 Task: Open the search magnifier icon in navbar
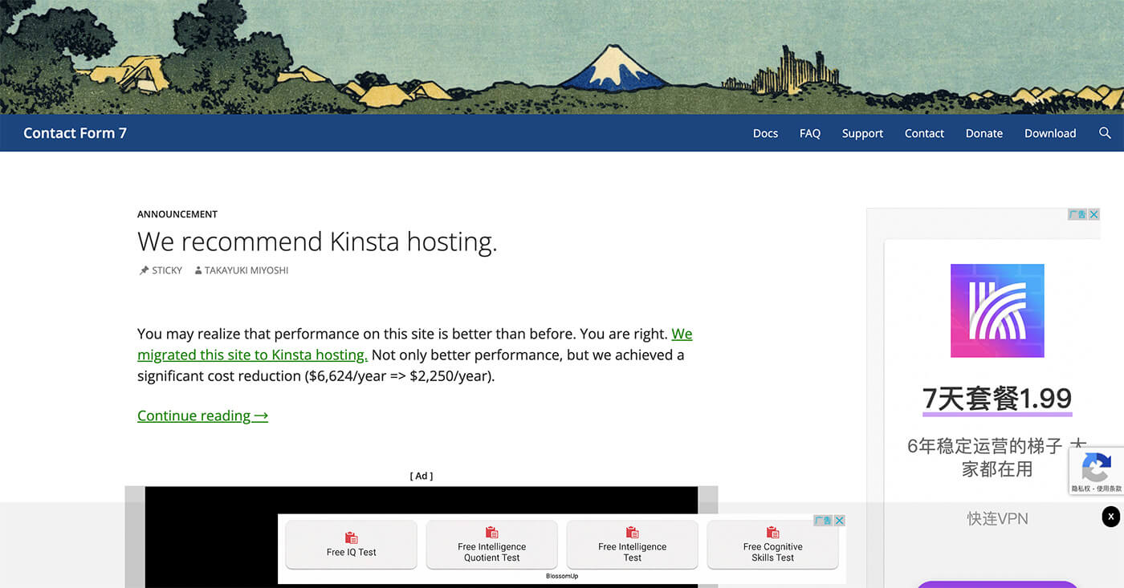(1105, 133)
